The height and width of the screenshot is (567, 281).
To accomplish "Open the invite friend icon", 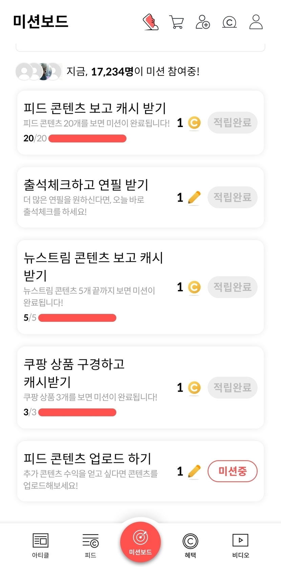I will pos(203,22).
